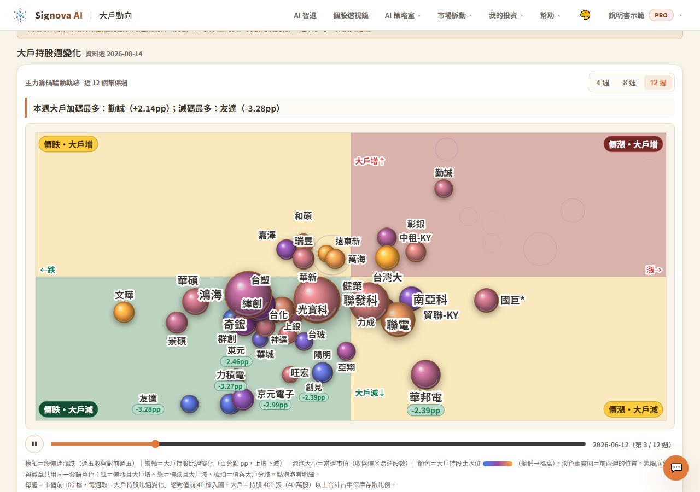Click the 東元 -2.46pp badge
The width and height of the screenshot is (700, 492).
[236, 361]
